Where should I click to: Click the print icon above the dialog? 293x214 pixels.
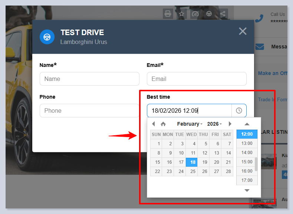[x=168, y=14]
